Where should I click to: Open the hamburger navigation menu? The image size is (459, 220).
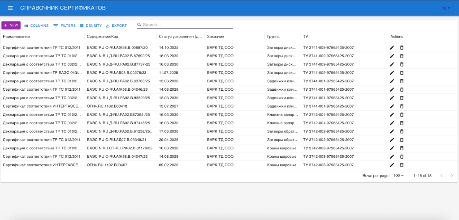[x=10, y=8]
